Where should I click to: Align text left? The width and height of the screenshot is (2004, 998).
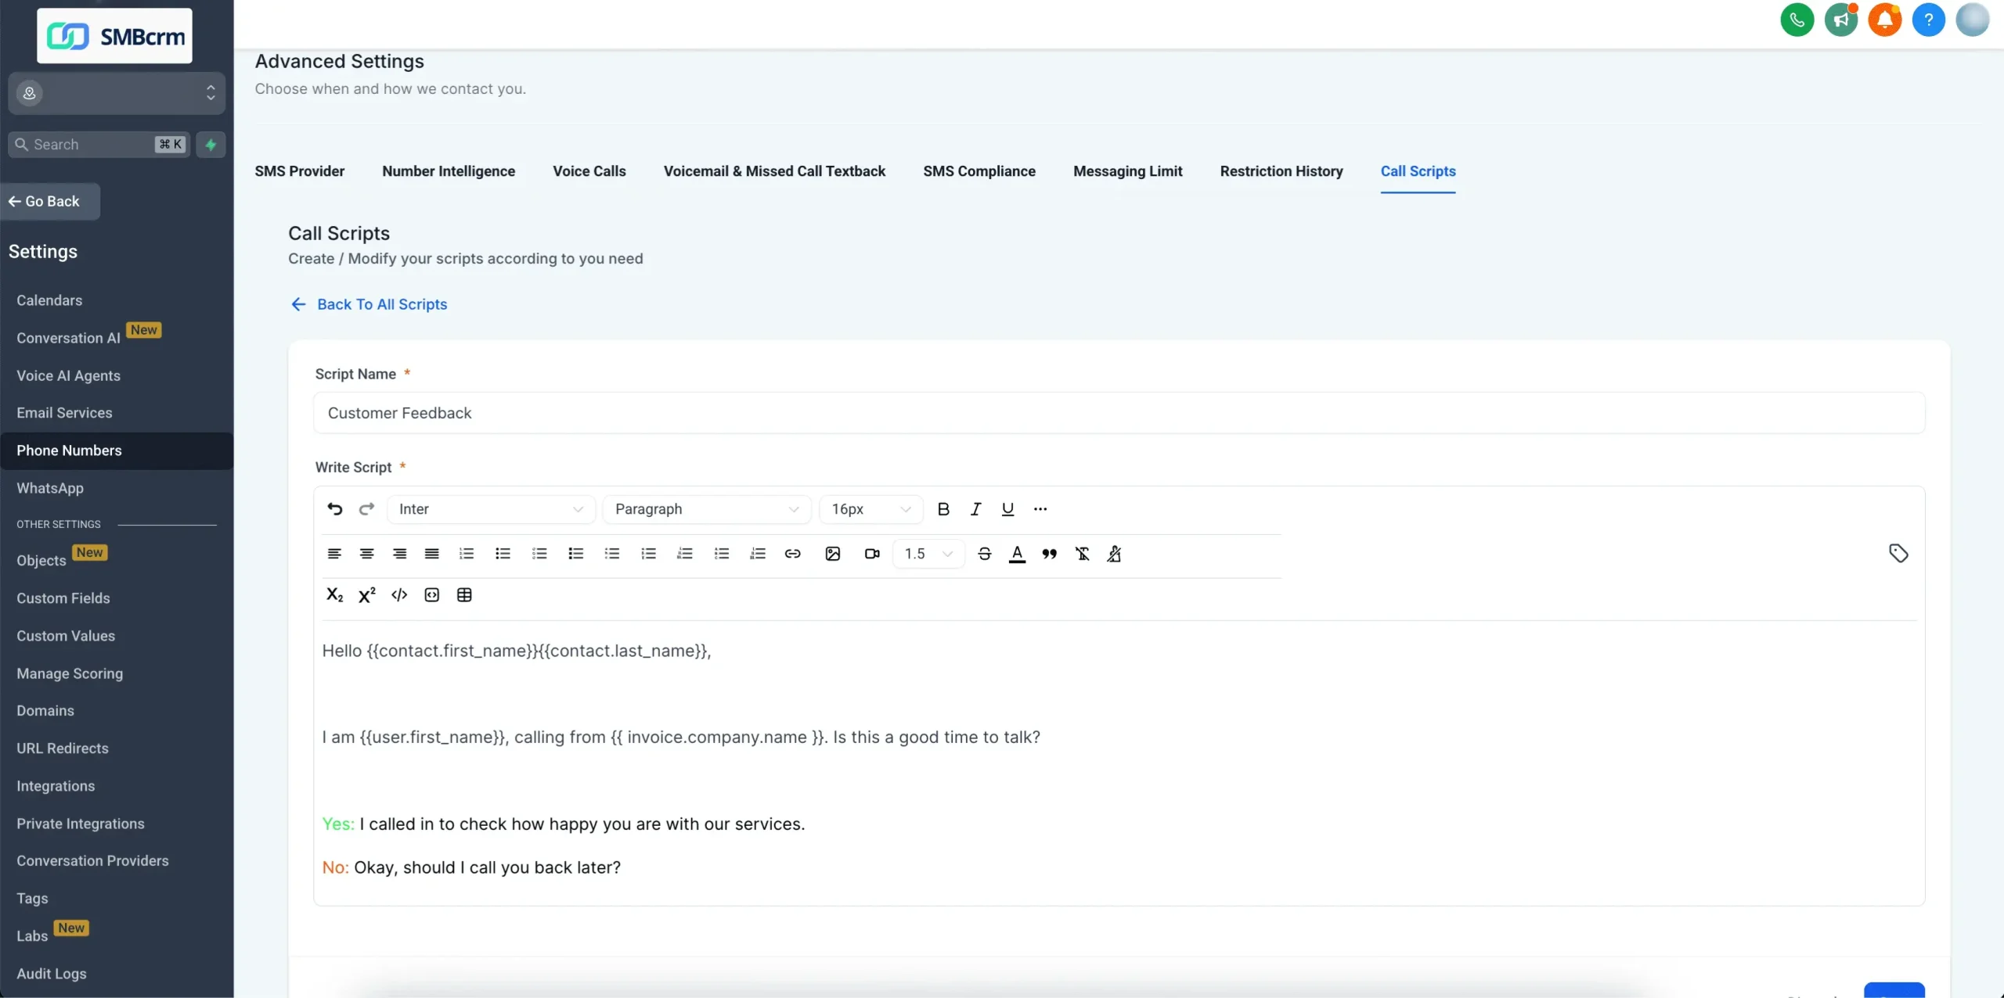[x=334, y=554]
